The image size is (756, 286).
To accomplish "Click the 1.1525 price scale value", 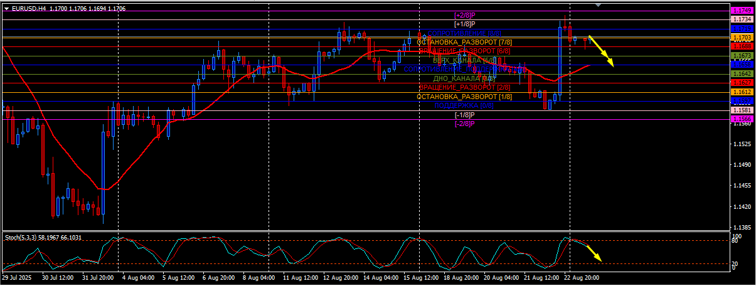I will click(x=743, y=144).
